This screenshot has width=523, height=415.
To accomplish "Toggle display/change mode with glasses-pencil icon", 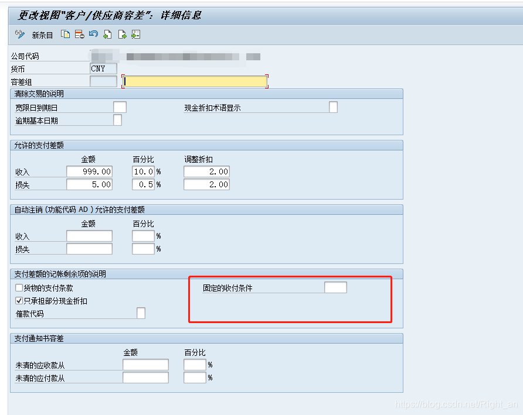I will coord(20,35).
